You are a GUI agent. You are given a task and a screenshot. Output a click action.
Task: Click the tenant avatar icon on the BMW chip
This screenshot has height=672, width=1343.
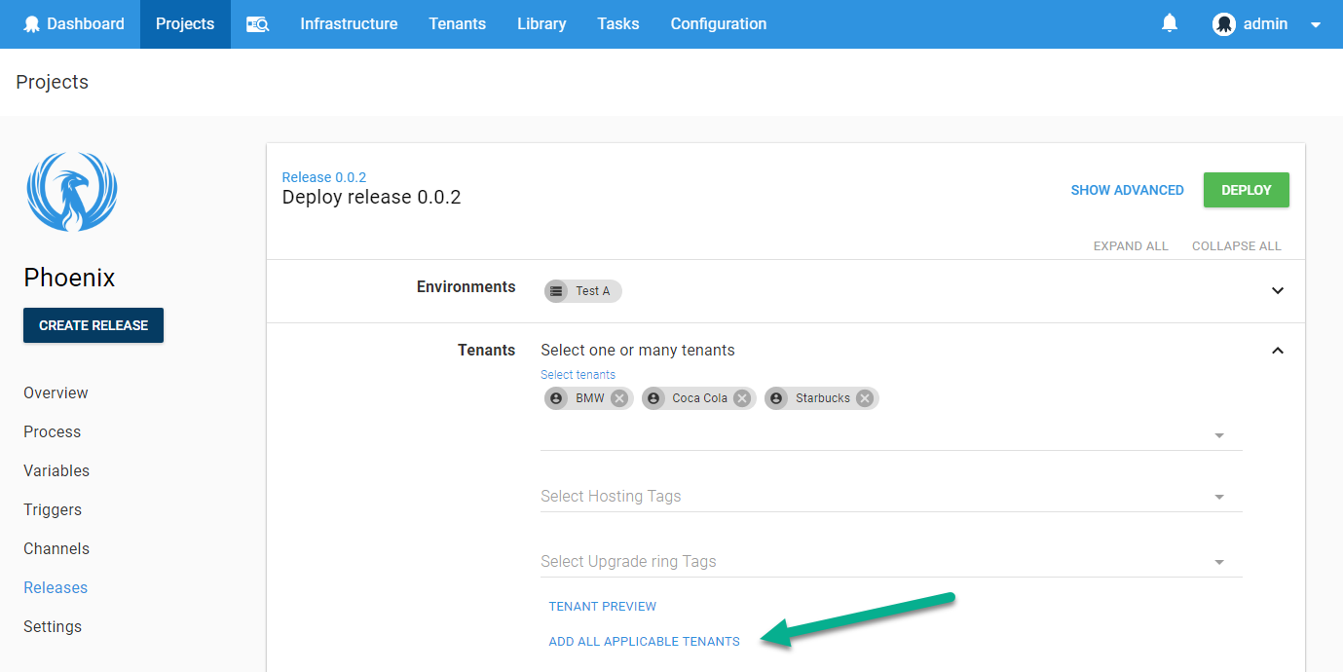[556, 397]
